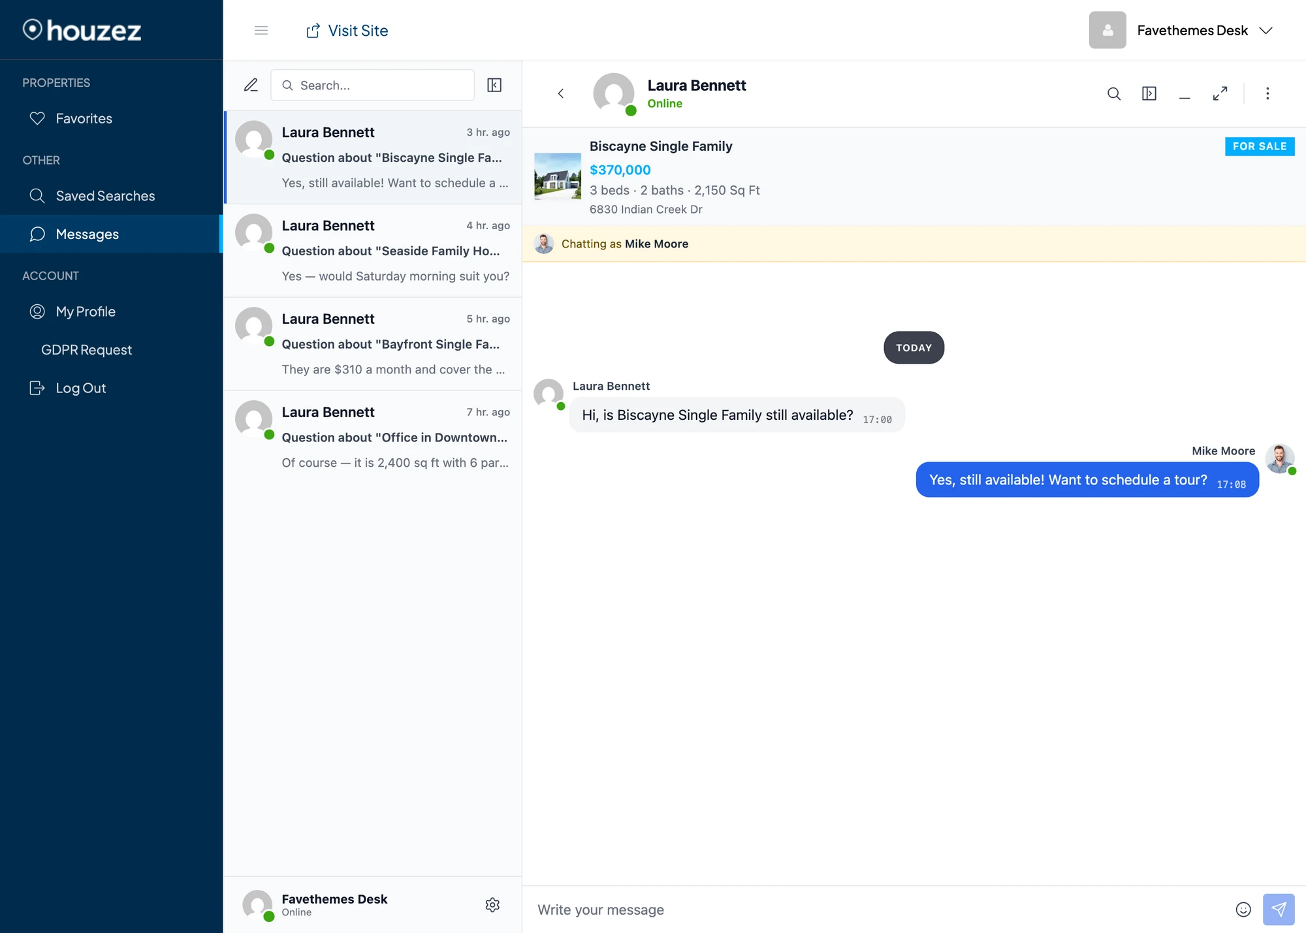
Task: Click Mike Moore's avatar beside the reply
Action: pos(1280,459)
